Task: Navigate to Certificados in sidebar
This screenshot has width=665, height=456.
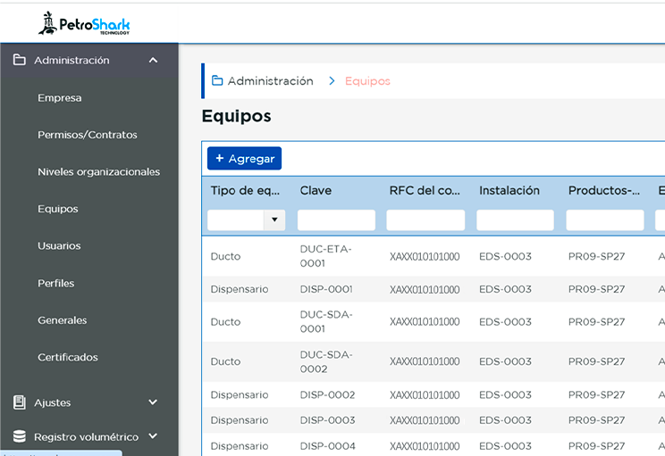Action: coord(68,357)
